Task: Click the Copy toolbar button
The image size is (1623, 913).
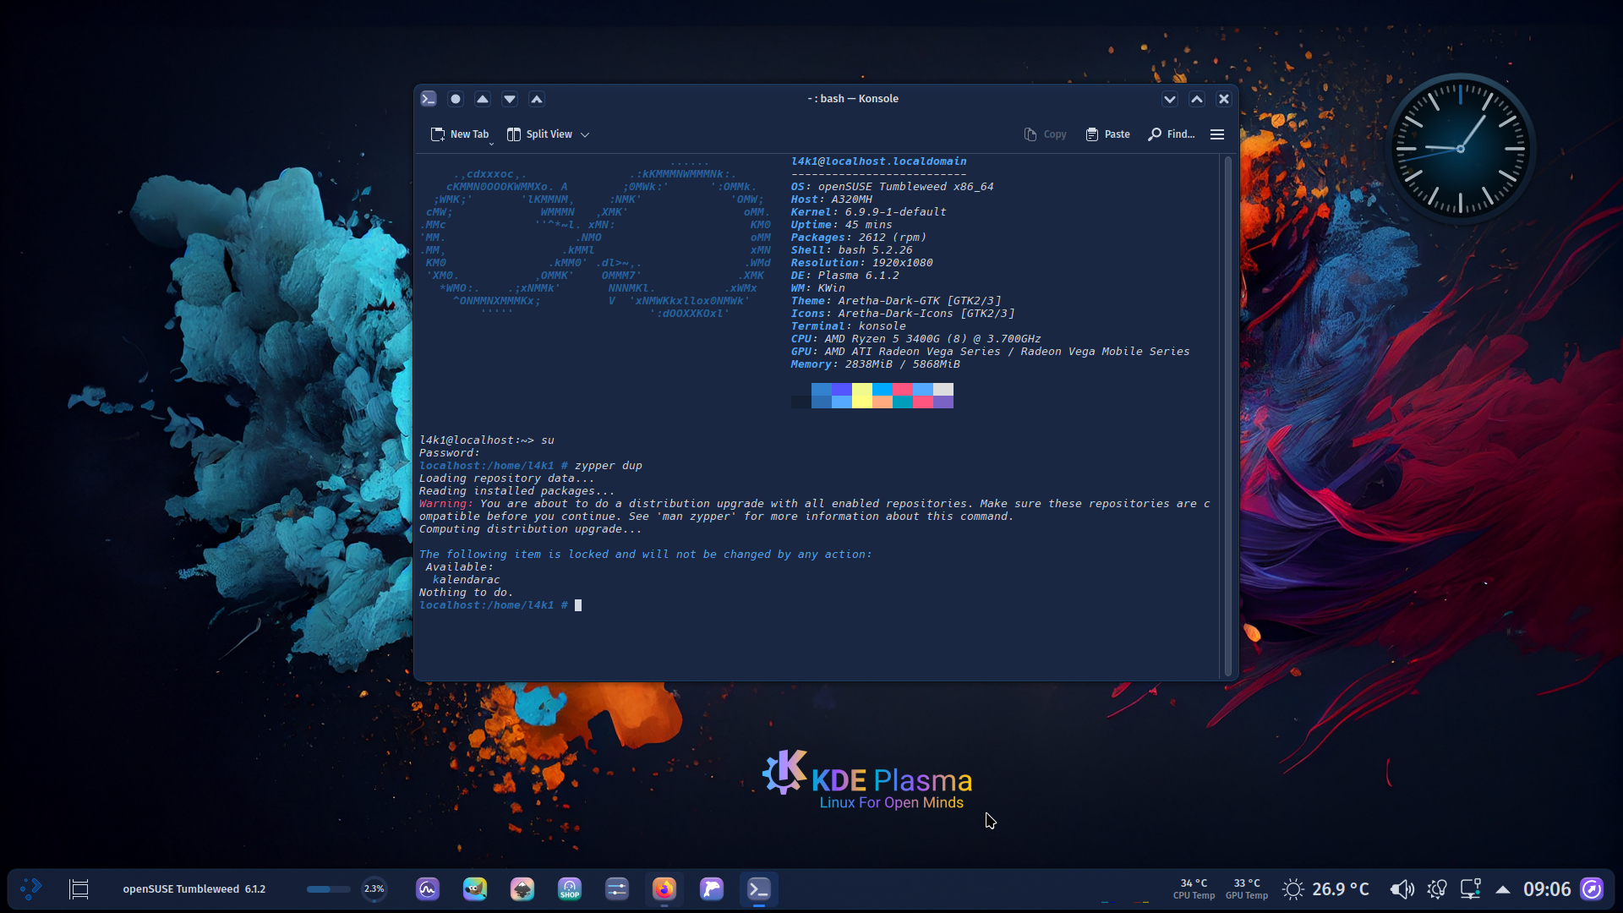Action: click(x=1045, y=134)
